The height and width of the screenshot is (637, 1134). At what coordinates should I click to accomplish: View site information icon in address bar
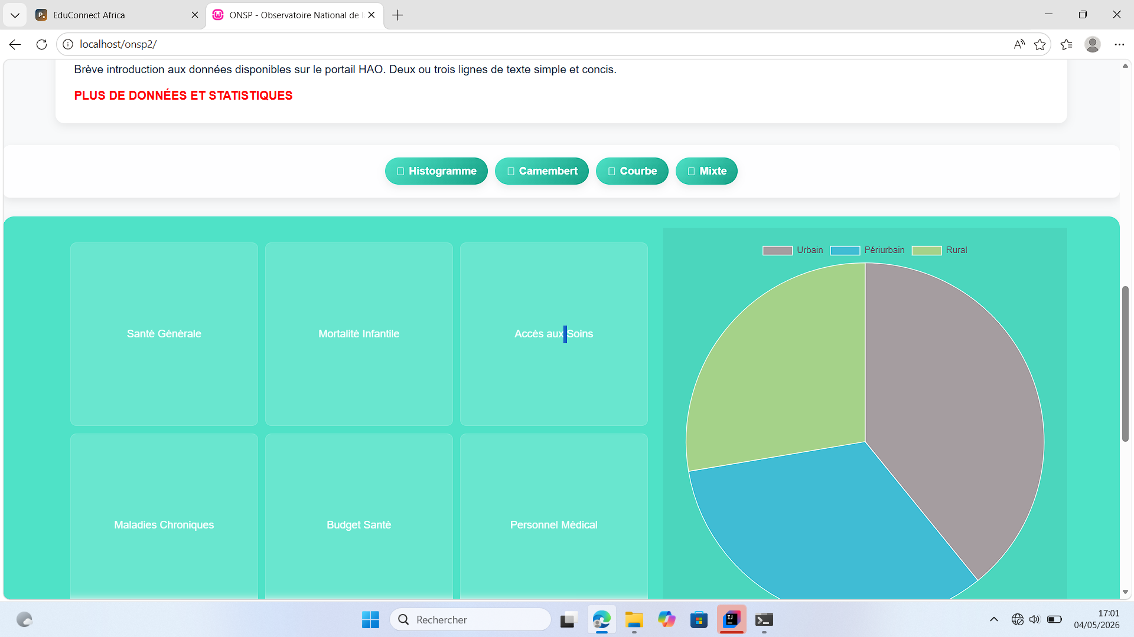pyautogui.click(x=68, y=44)
